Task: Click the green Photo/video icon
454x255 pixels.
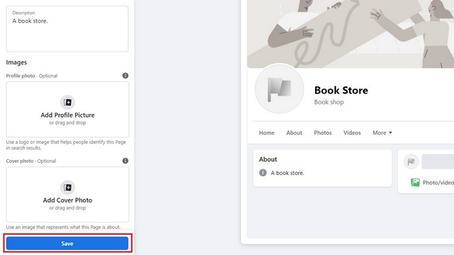Action: click(415, 183)
